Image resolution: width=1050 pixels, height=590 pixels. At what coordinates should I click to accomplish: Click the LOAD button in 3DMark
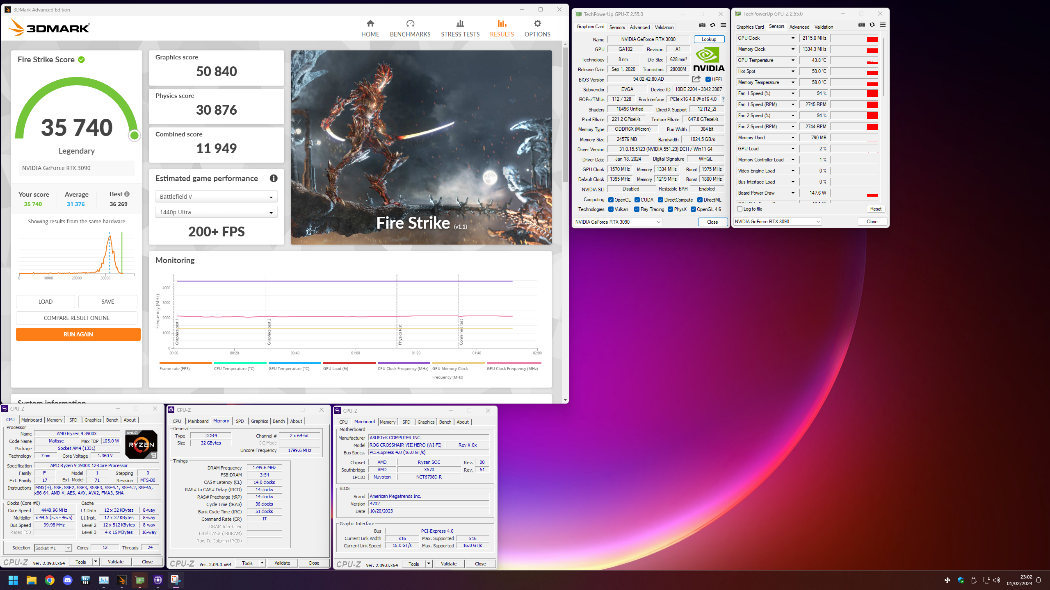point(46,302)
